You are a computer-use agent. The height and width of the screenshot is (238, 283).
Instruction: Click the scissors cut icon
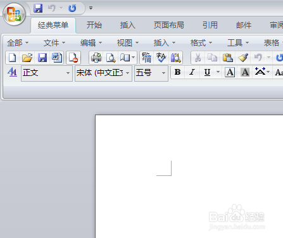(198, 58)
